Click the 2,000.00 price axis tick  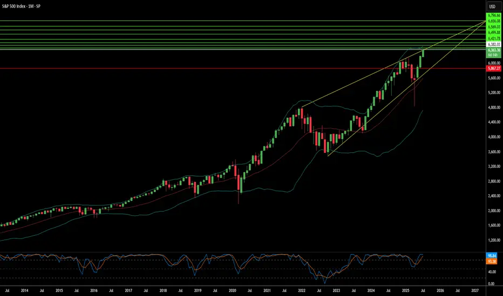click(494, 210)
